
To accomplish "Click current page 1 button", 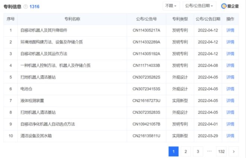I will (x=173, y=151).
